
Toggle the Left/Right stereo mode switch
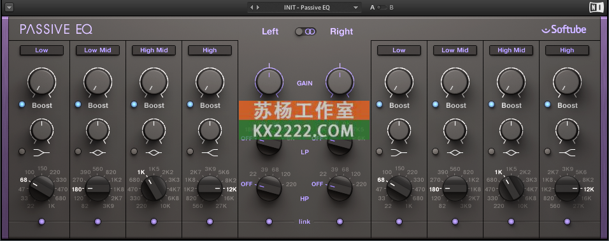point(306,31)
